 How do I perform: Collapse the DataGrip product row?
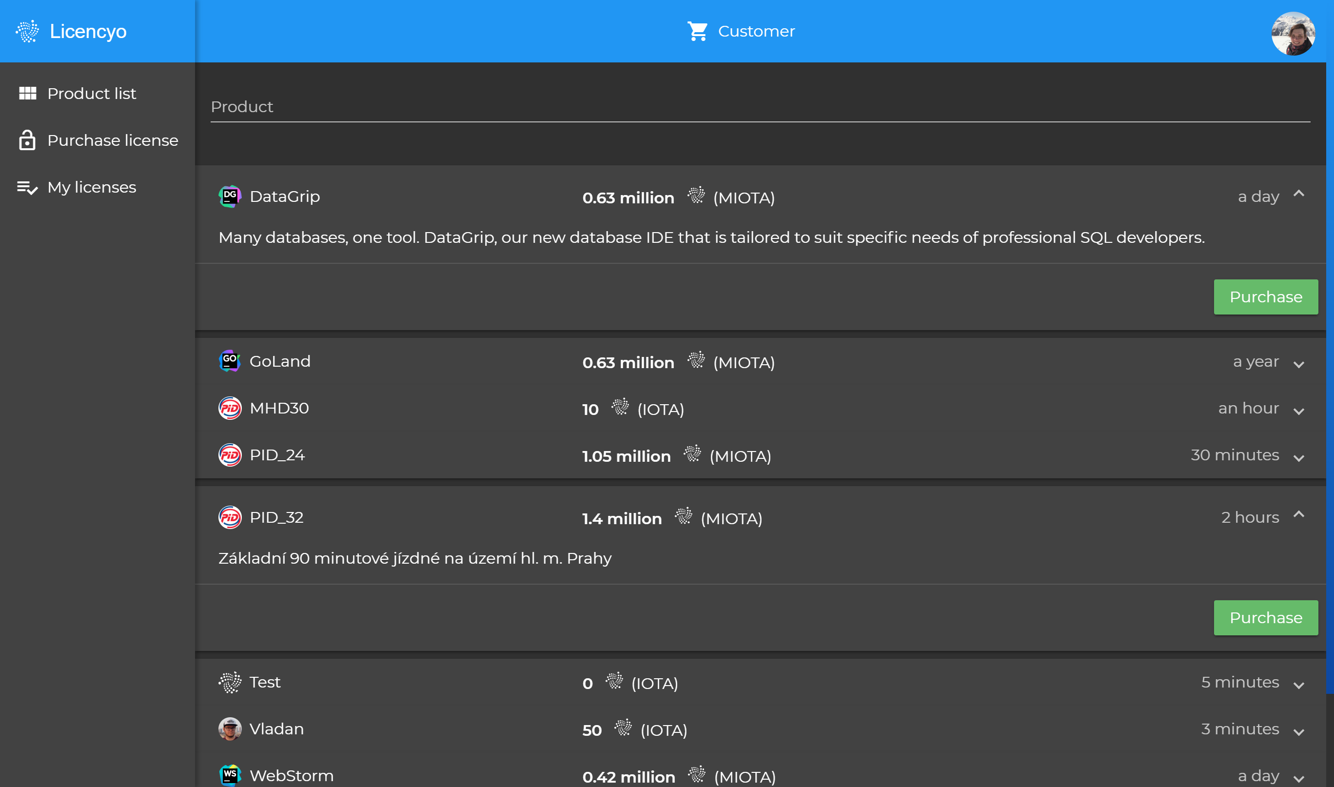coord(1298,194)
